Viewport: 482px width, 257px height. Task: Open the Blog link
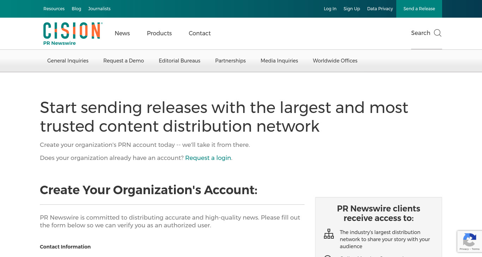tap(77, 9)
